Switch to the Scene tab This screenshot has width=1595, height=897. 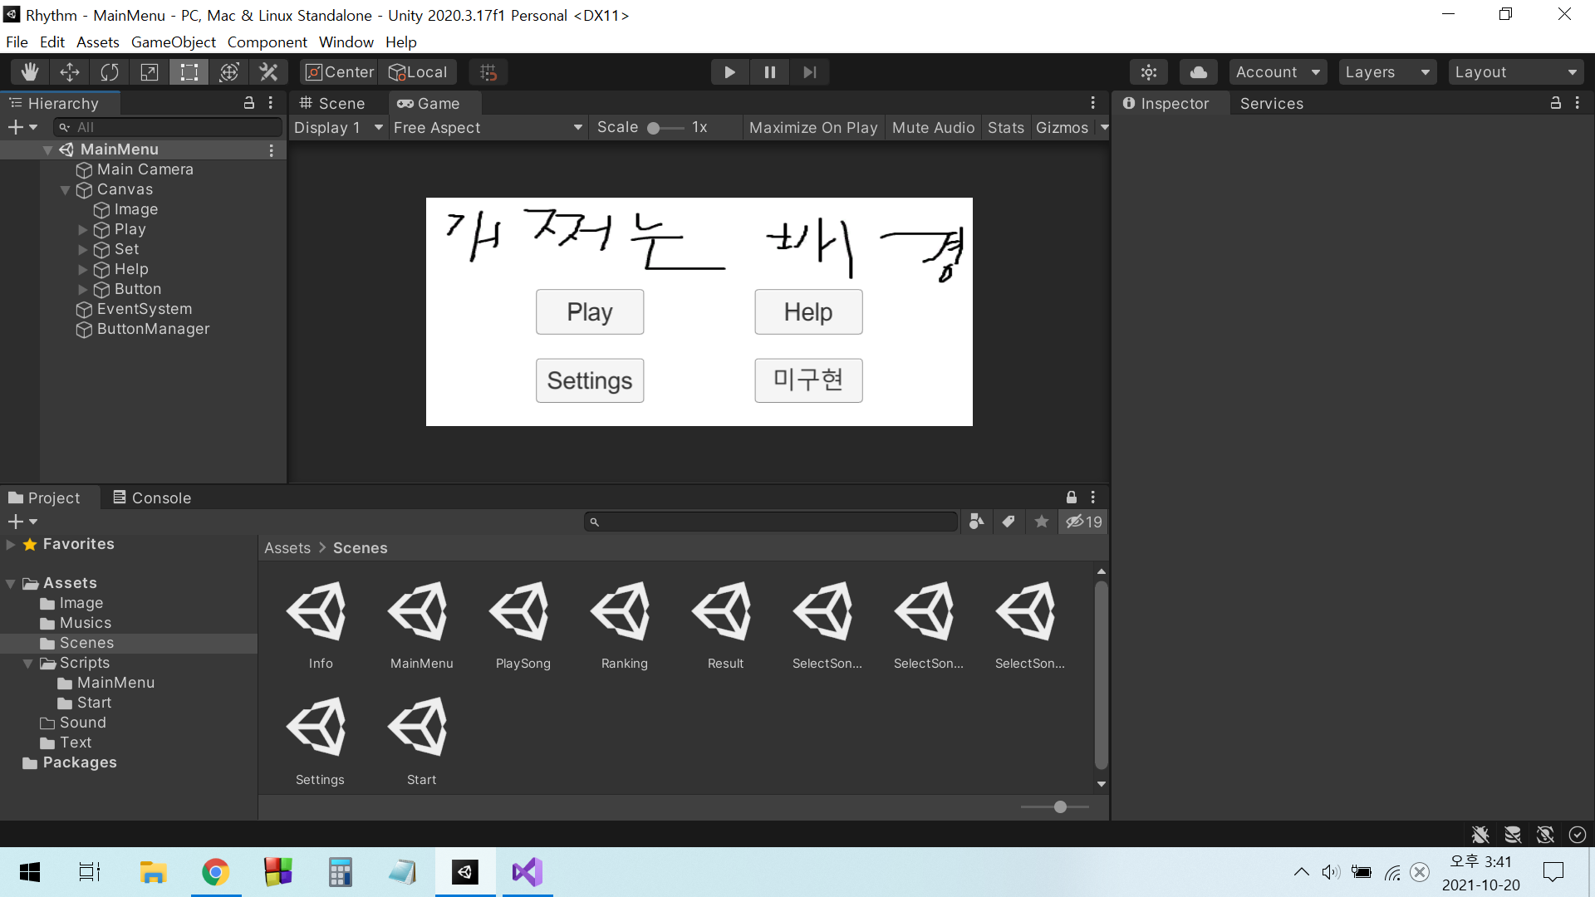pyautogui.click(x=332, y=103)
